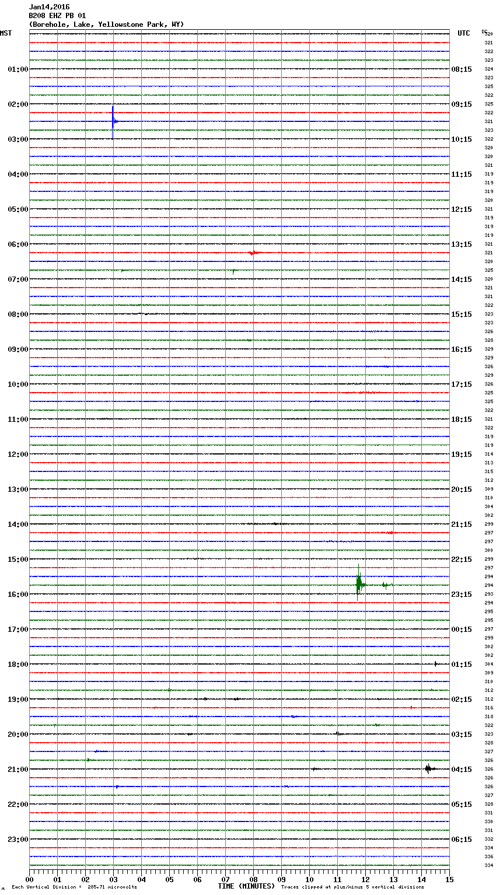This screenshot has height=895, width=496.
Task: Click minute tick label 00 on the time axis
Action: (29, 880)
